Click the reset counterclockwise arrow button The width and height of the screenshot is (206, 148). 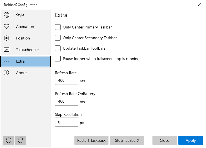(8, 140)
